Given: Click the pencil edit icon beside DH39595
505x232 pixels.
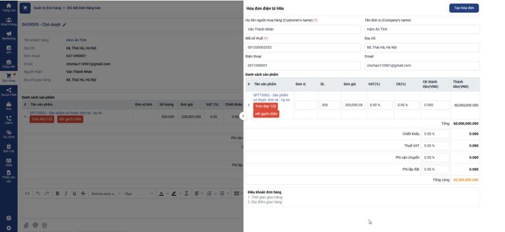Looking at the screenshot, I should 64,25.
